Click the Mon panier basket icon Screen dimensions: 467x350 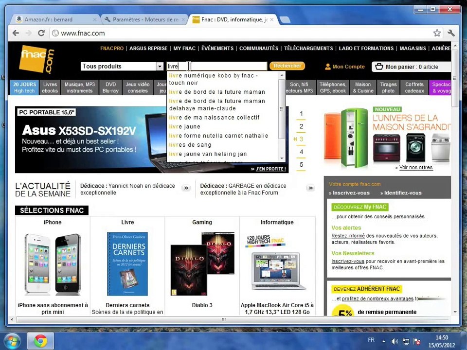(x=379, y=67)
